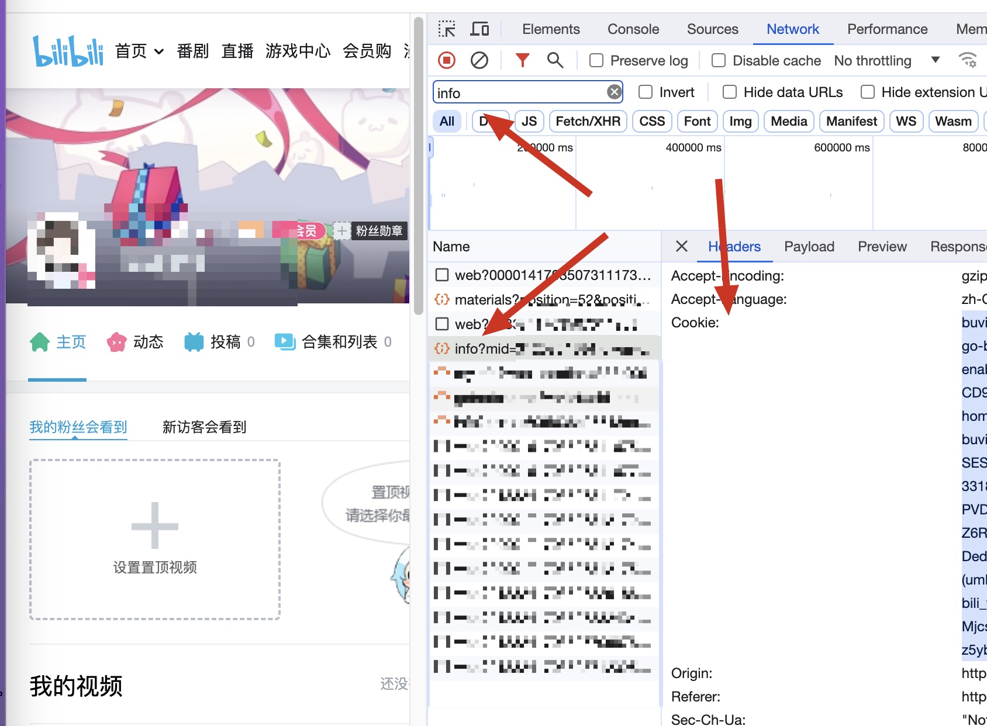
Task: Filter by Wasm requests
Action: pos(953,121)
